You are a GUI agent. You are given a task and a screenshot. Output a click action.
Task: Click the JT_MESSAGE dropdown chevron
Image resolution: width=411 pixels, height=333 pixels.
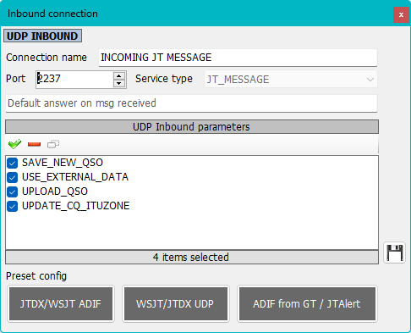[x=370, y=80]
